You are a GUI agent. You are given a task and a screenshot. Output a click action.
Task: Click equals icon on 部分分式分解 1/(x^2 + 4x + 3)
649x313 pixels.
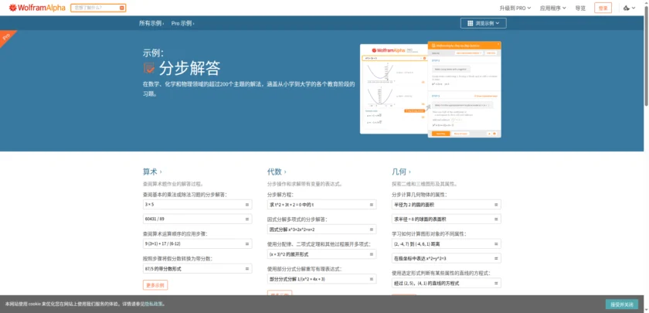372,279
